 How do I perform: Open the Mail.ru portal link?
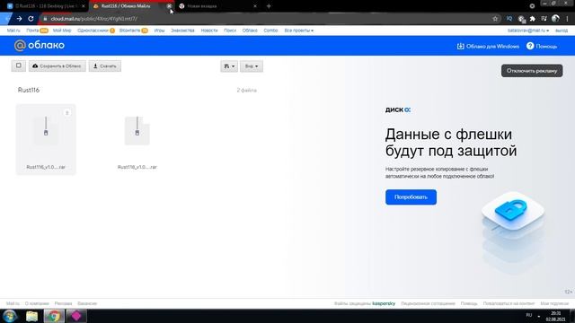(x=13, y=31)
